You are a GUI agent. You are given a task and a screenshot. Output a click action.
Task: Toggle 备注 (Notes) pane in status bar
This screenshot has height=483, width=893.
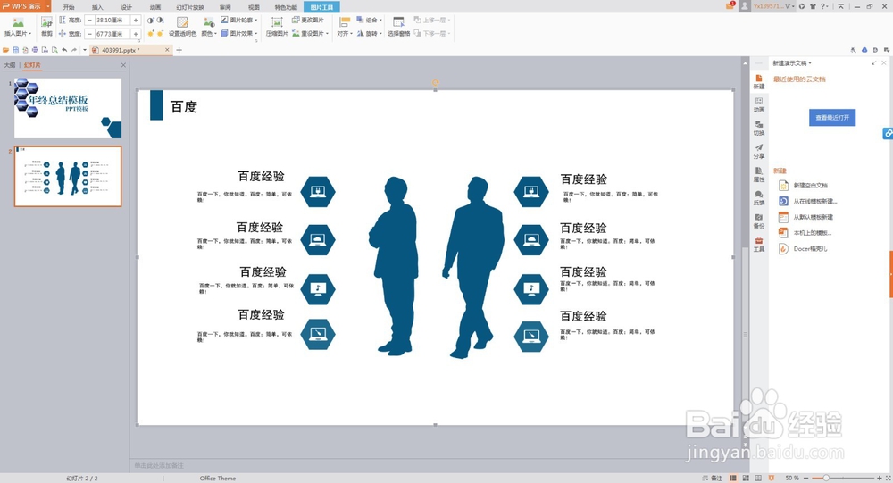coord(713,478)
